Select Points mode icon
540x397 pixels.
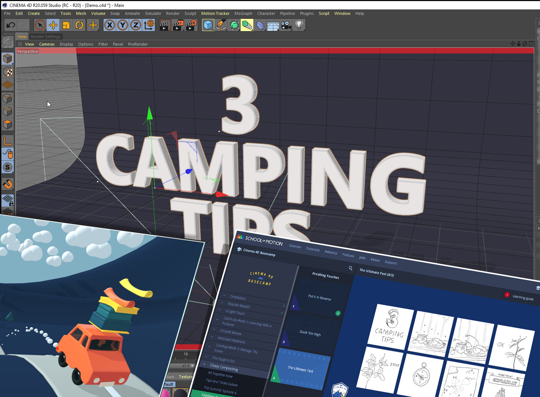(8, 98)
